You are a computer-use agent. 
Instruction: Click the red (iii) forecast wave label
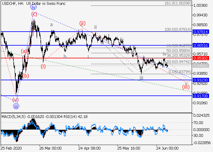[186, 87]
